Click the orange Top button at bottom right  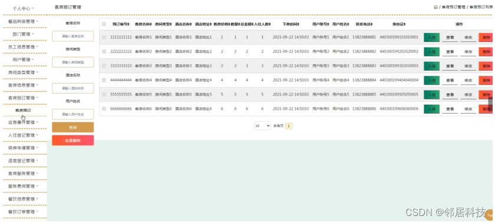pyautogui.click(x=490, y=215)
